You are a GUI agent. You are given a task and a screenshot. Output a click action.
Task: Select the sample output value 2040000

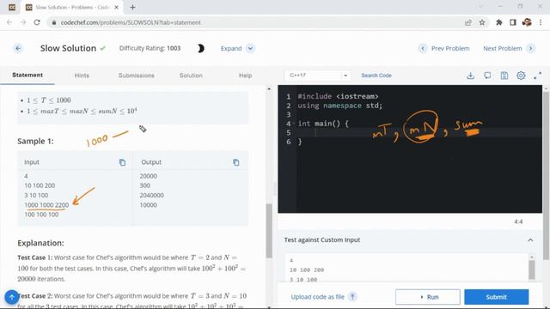[151, 195]
